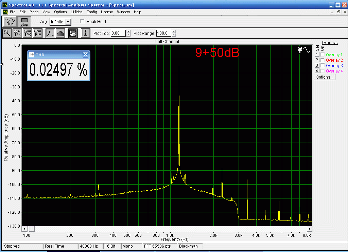Switch to line plot display mode
Image resolution: width=348 pixels, height=252 pixels.
pyautogui.click(x=50, y=33)
